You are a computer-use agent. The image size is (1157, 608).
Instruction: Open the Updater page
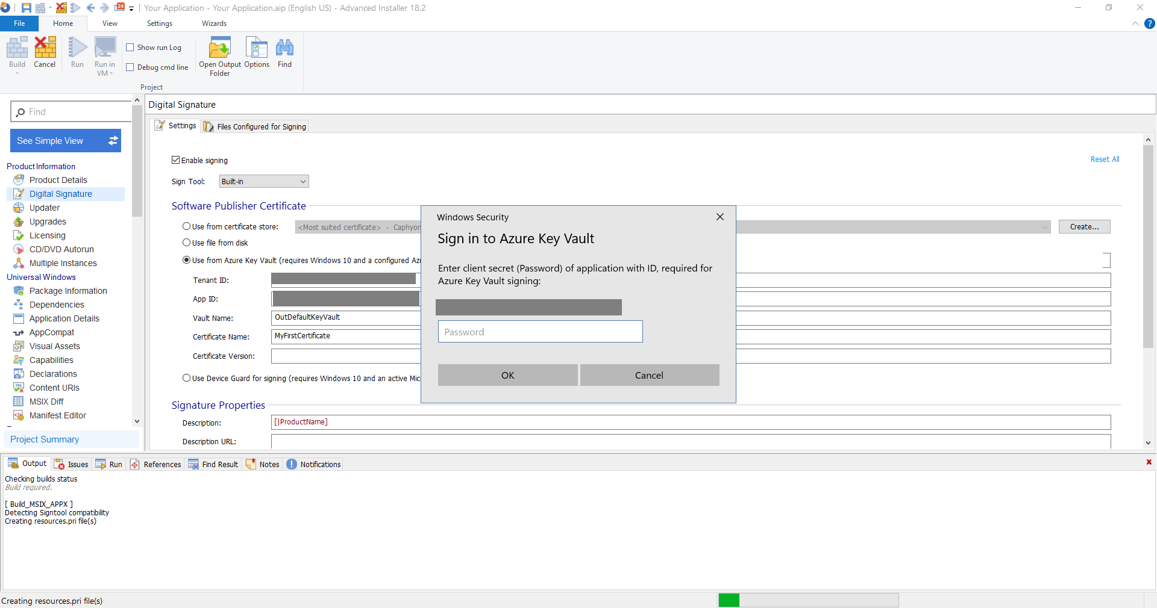click(45, 208)
